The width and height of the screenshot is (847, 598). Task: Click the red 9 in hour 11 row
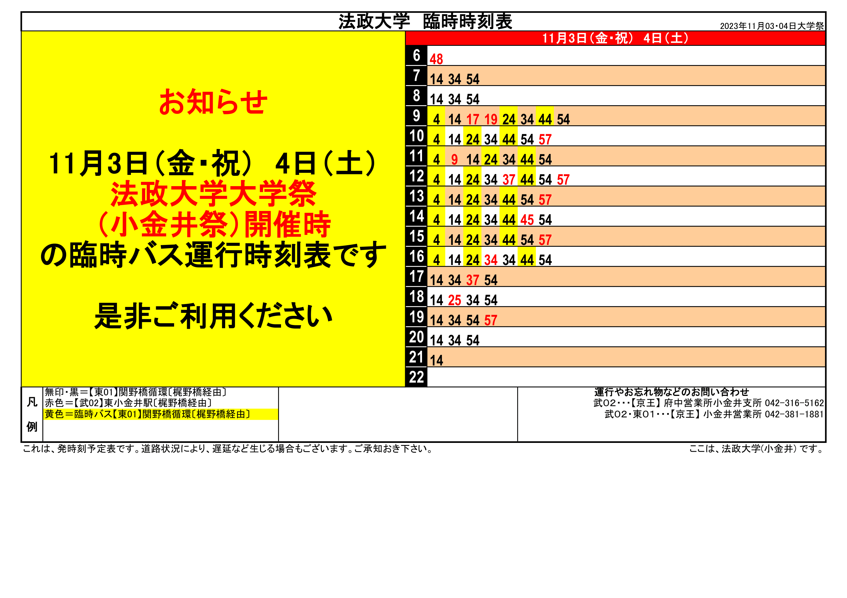point(455,159)
